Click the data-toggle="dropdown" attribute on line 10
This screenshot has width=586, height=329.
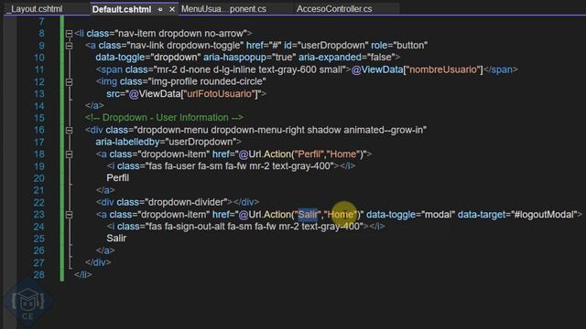pyautogui.click(x=148, y=58)
